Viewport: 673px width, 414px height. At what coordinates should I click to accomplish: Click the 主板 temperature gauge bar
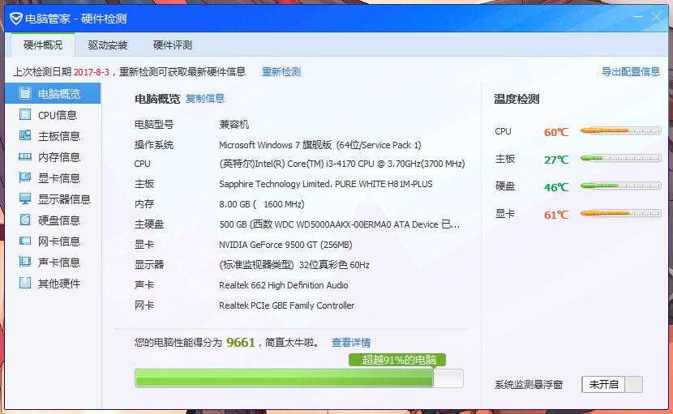(x=620, y=158)
